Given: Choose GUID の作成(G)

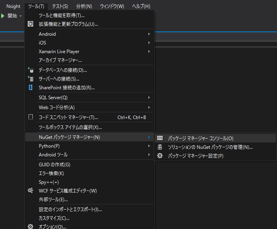Looking at the screenshot, I should tap(89, 164).
